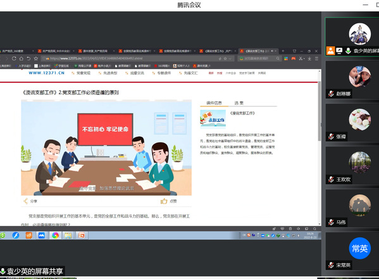
Task: Switch to the 选集 tab
Action: [x=239, y=102]
